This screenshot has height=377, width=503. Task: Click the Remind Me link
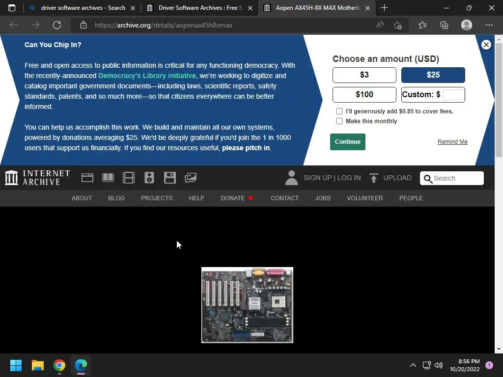tap(452, 142)
